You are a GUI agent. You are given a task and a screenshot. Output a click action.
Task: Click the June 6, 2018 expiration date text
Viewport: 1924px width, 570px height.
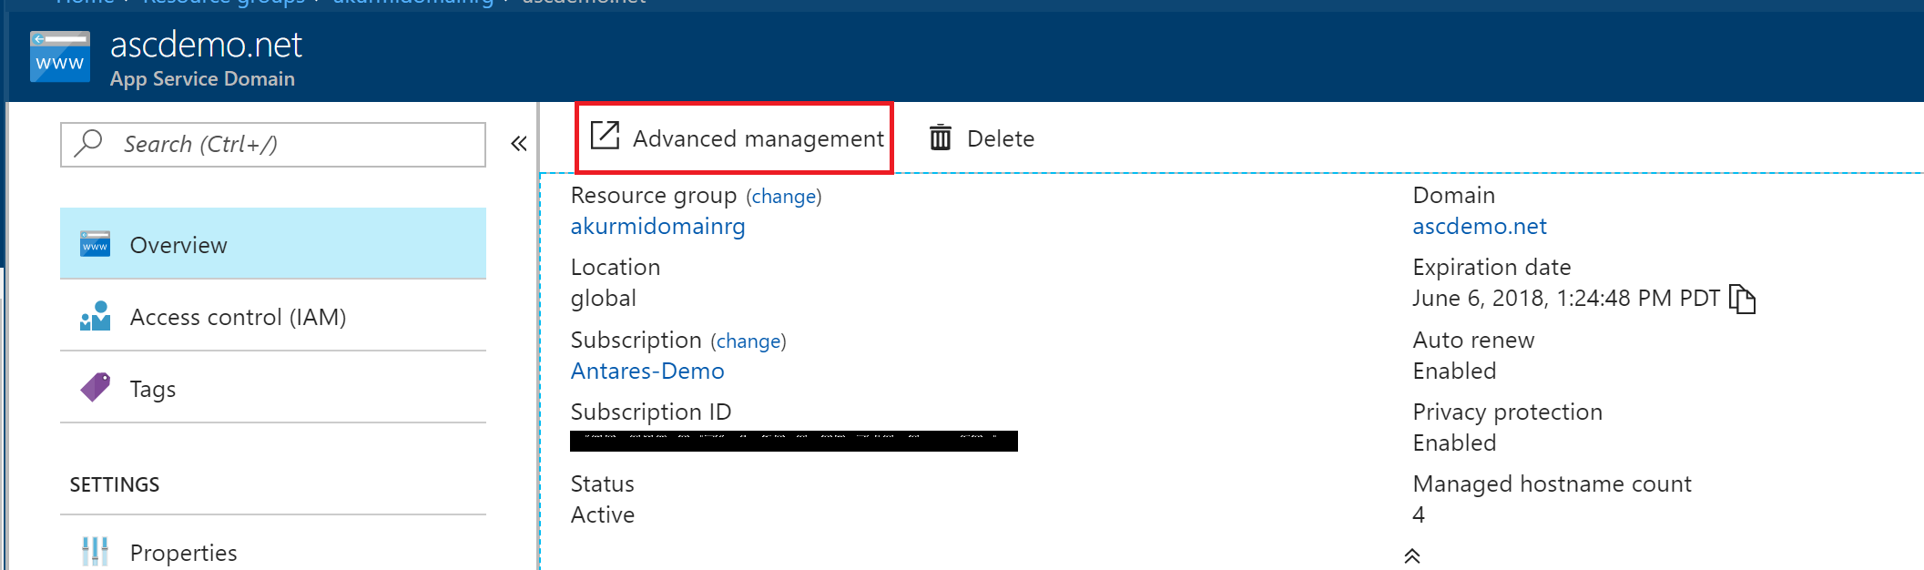pyautogui.click(x=1564, y=299)
